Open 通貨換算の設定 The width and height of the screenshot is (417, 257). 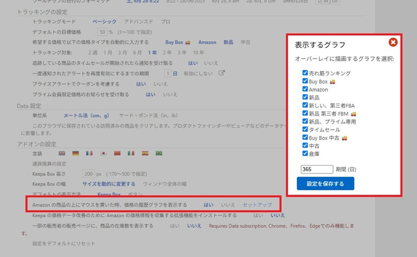tap(49, 164)
